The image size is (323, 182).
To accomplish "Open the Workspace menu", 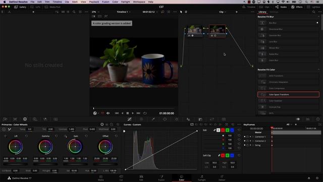I will [139, 2].
